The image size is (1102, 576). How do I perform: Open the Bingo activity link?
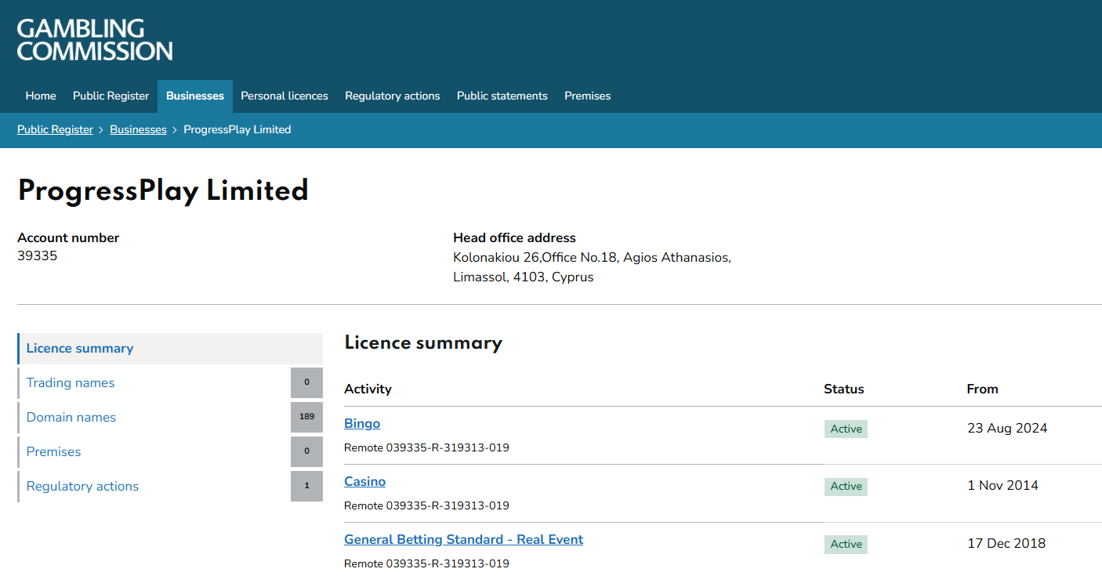tap(362, 423)
